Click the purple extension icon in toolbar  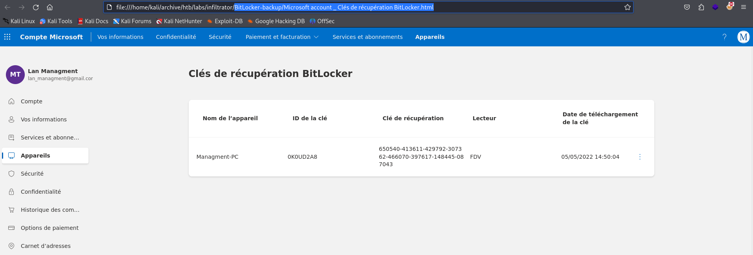[x=715, y=7]
